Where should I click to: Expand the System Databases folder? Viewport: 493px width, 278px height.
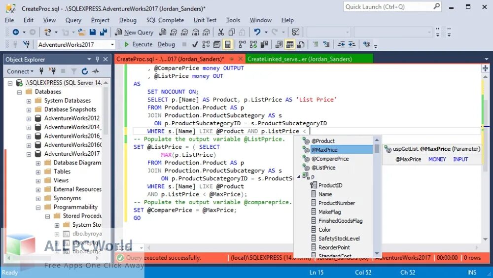click(x=29, y=101)
